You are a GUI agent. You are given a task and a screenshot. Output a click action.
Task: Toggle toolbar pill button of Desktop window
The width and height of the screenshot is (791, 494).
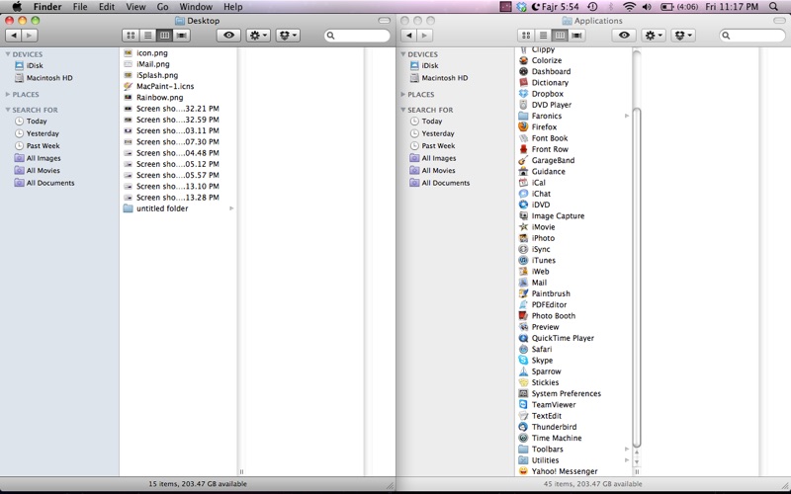tap(384, 21)
